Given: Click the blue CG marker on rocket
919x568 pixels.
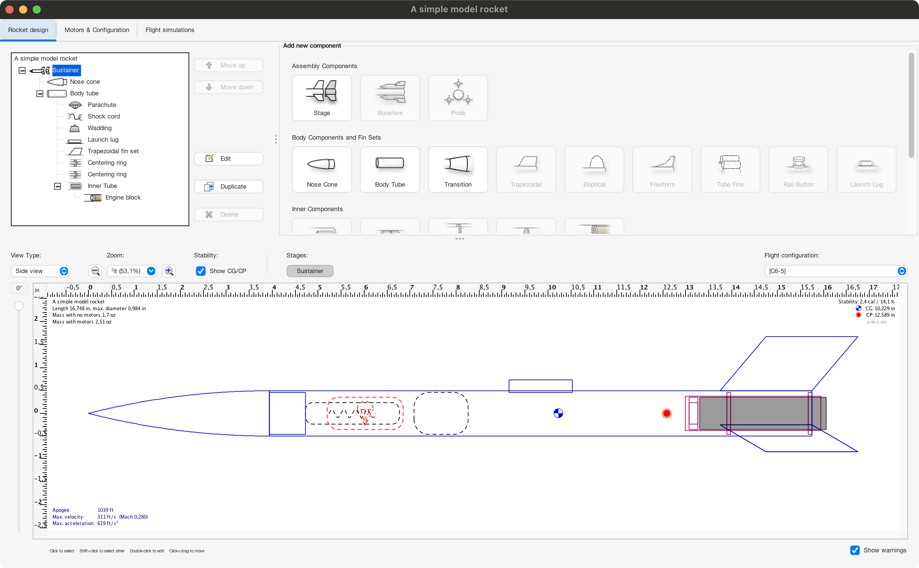Looking at the screenshot, I should click(x=558, y=413).
